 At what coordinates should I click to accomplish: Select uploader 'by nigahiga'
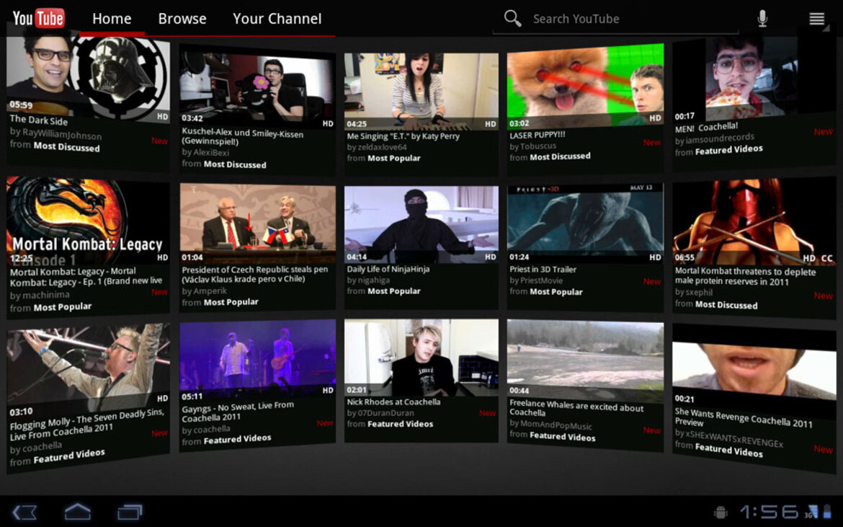[x=368, y=280]
